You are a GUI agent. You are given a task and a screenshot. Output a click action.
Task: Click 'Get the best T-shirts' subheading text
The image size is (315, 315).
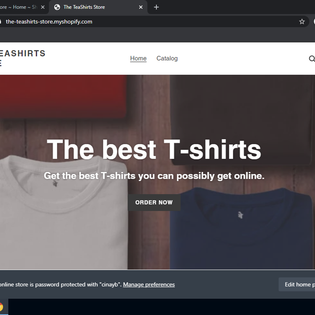coord(154,176)
